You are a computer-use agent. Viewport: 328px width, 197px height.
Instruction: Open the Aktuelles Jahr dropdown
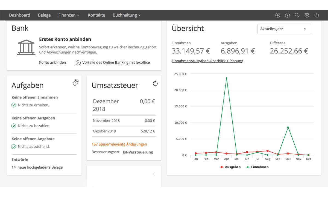(x=284, y=29)
